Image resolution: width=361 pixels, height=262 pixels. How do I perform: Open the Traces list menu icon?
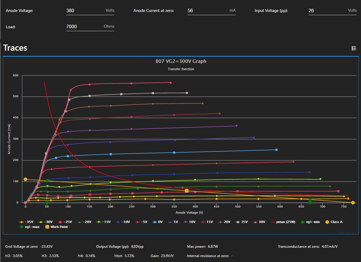[x=354, y=48]
